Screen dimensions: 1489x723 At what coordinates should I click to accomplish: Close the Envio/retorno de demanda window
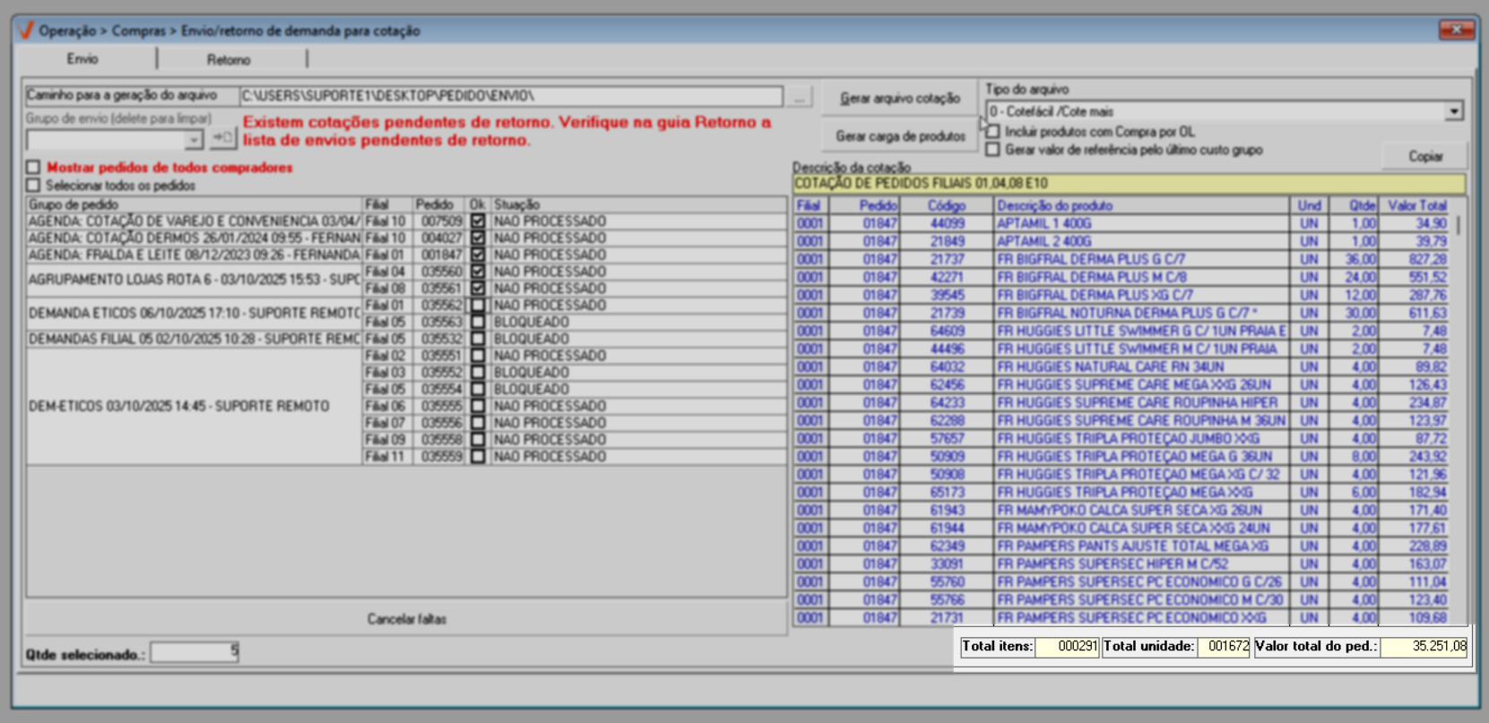1457,30
